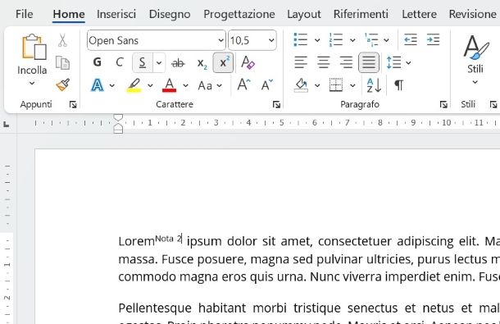Viewport: 500px width, 324px height.
Task: Sort text with the A-Z icon
Action: point(374,85)
